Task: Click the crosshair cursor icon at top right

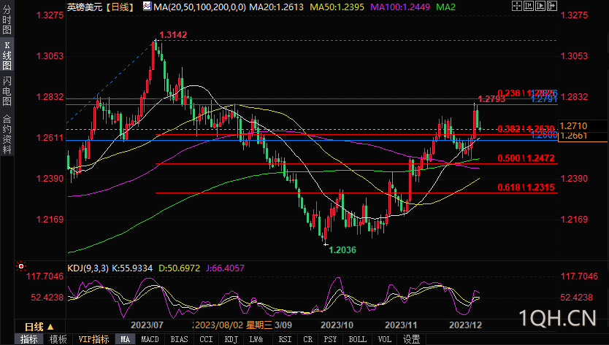Action: coord(517,6)
